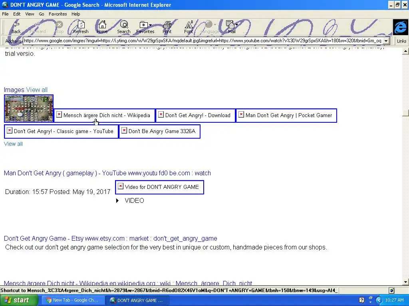Switch to New Tab - Google Chrome taskbar button
The image size is (409, 306).
click(73, 300)
